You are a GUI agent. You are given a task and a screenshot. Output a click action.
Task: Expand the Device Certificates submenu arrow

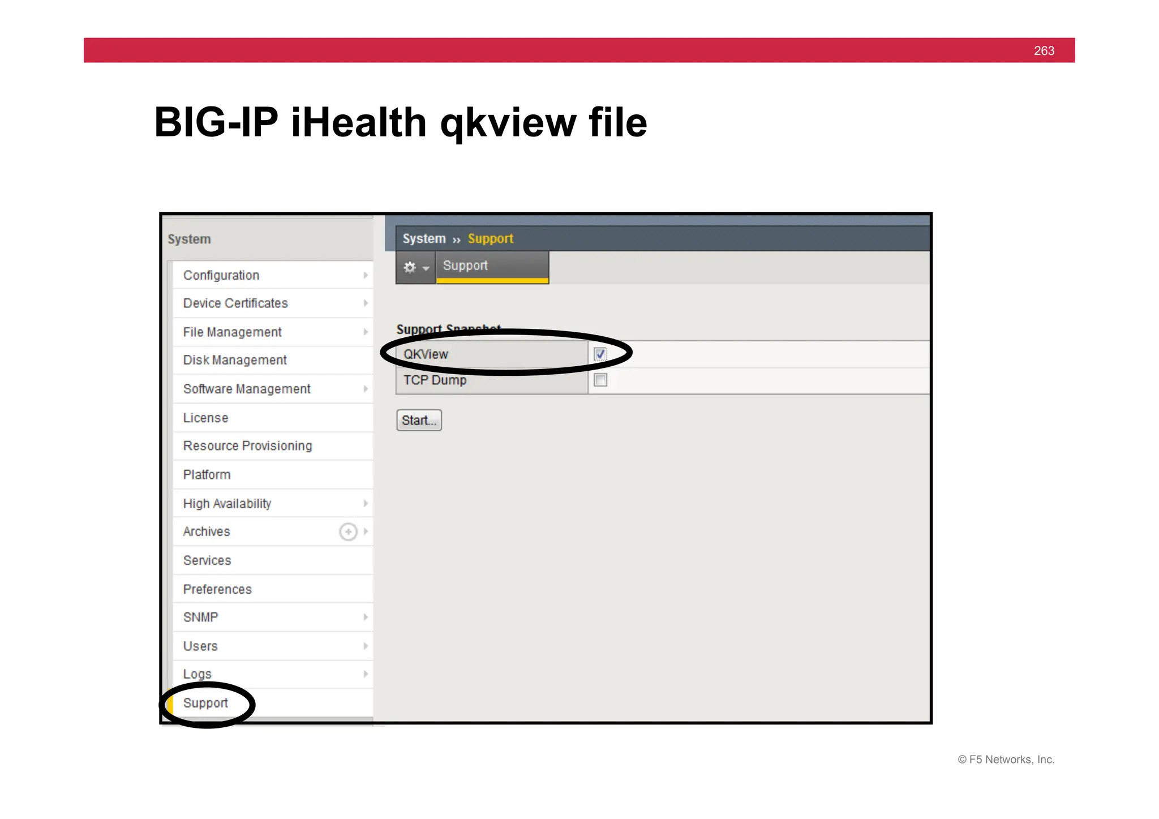click(x=366, y=303)
